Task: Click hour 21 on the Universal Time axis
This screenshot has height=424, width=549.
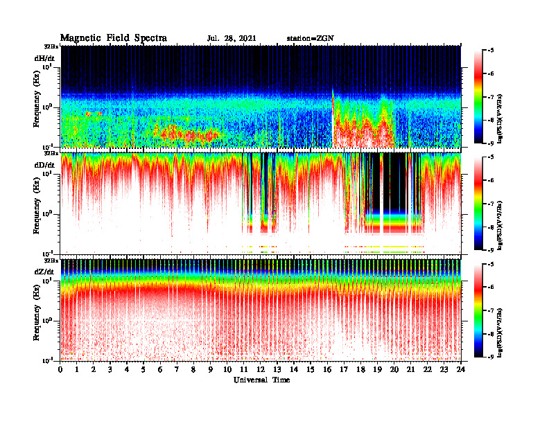Action: [x=411, y=370]
